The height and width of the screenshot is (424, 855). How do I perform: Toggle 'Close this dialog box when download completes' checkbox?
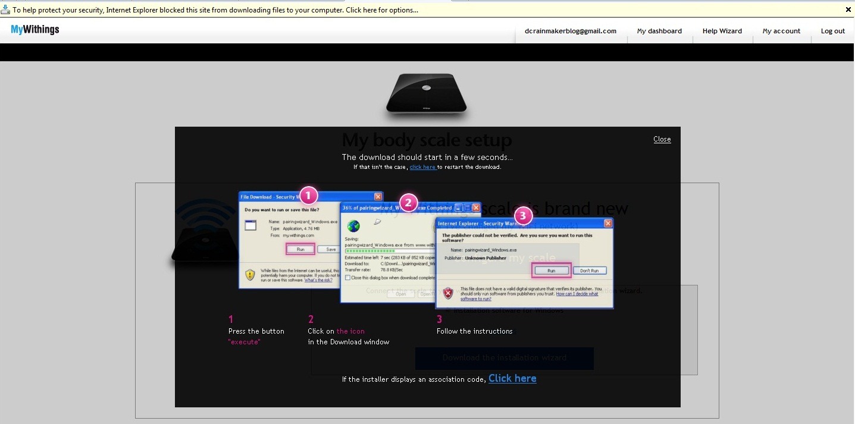coord(348,278)
